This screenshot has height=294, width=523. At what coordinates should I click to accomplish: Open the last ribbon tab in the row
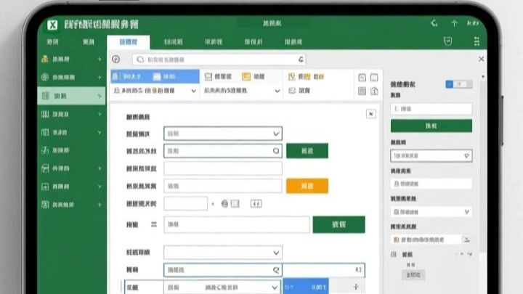coord(293,41)
